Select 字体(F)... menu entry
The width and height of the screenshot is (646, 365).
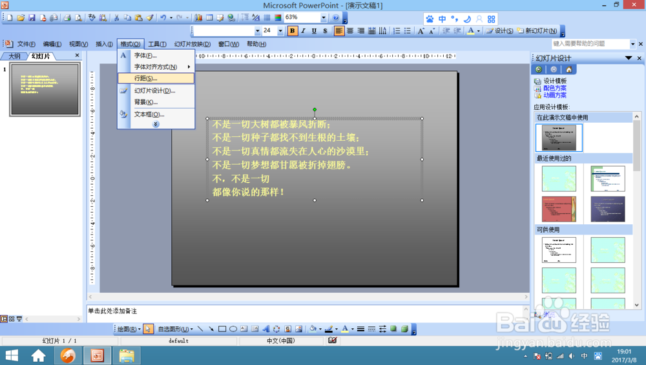pyautogui.click(x=156, y=55)
